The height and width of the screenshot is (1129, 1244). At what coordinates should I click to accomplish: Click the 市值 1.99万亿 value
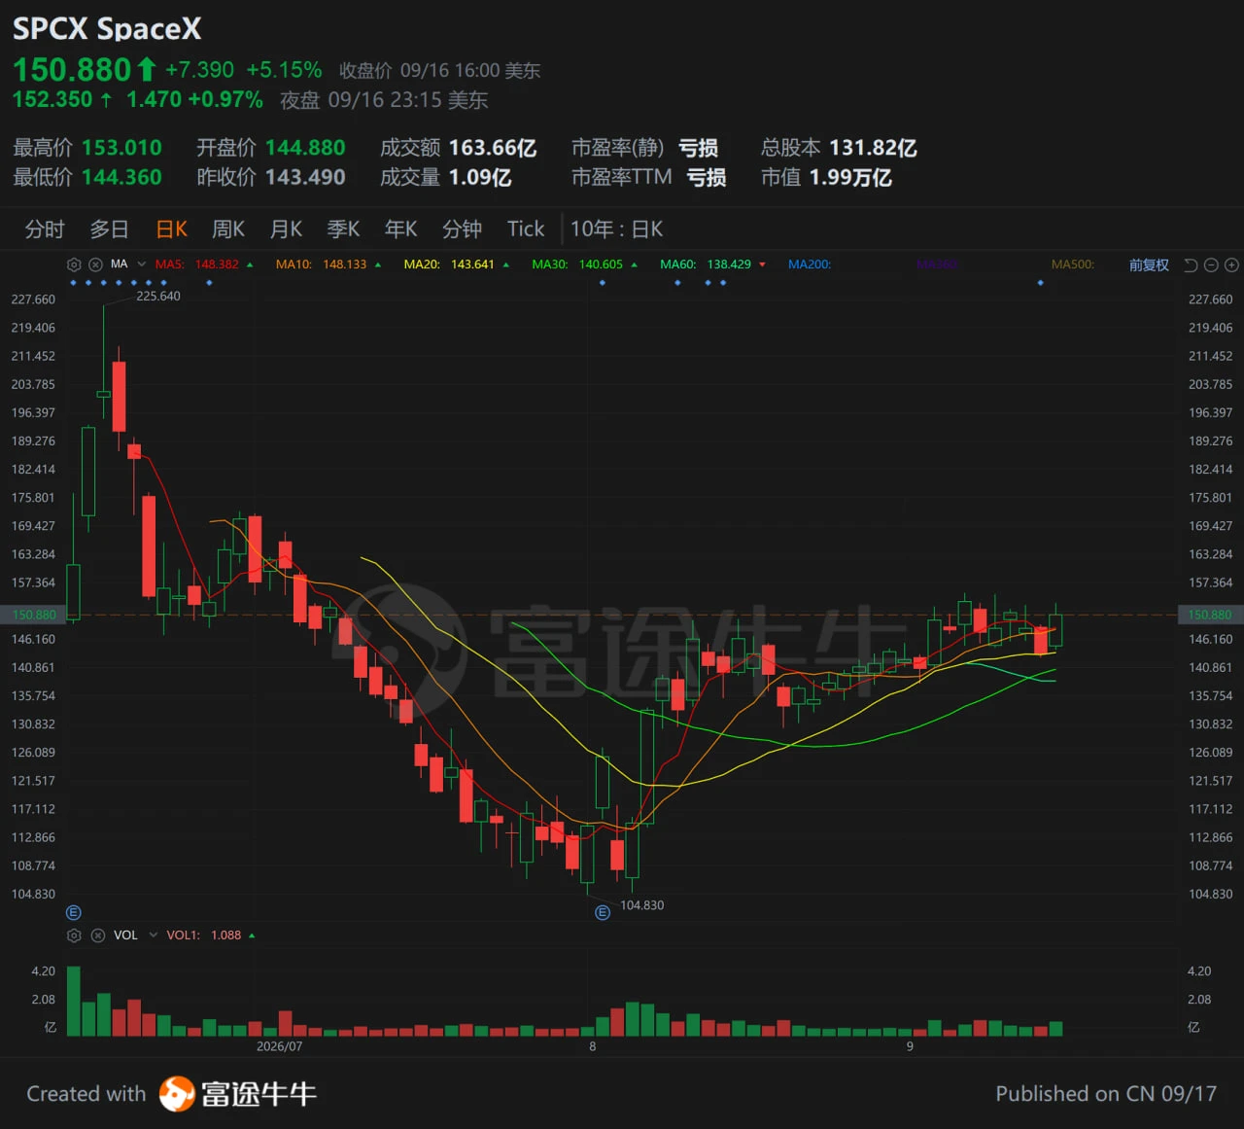(850, 177)
